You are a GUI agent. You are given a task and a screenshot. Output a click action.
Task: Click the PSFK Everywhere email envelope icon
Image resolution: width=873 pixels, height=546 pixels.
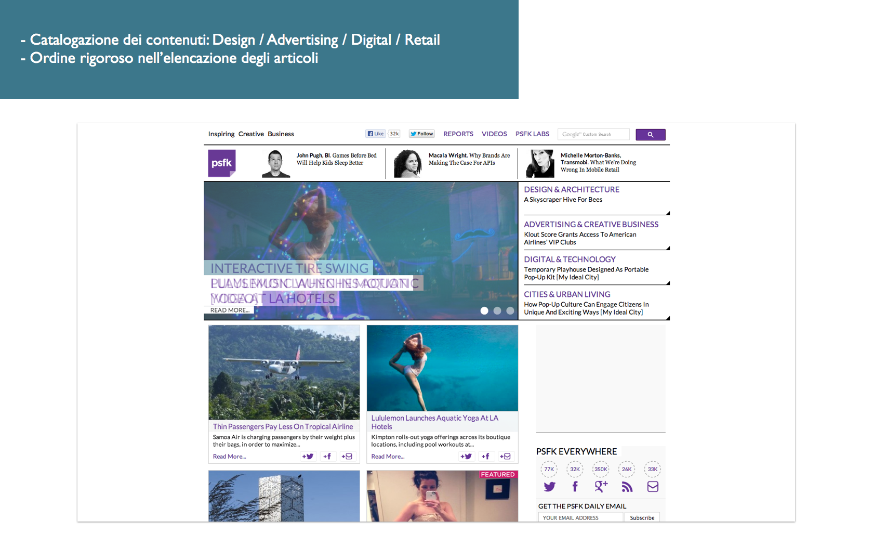[x=653, y=487]
